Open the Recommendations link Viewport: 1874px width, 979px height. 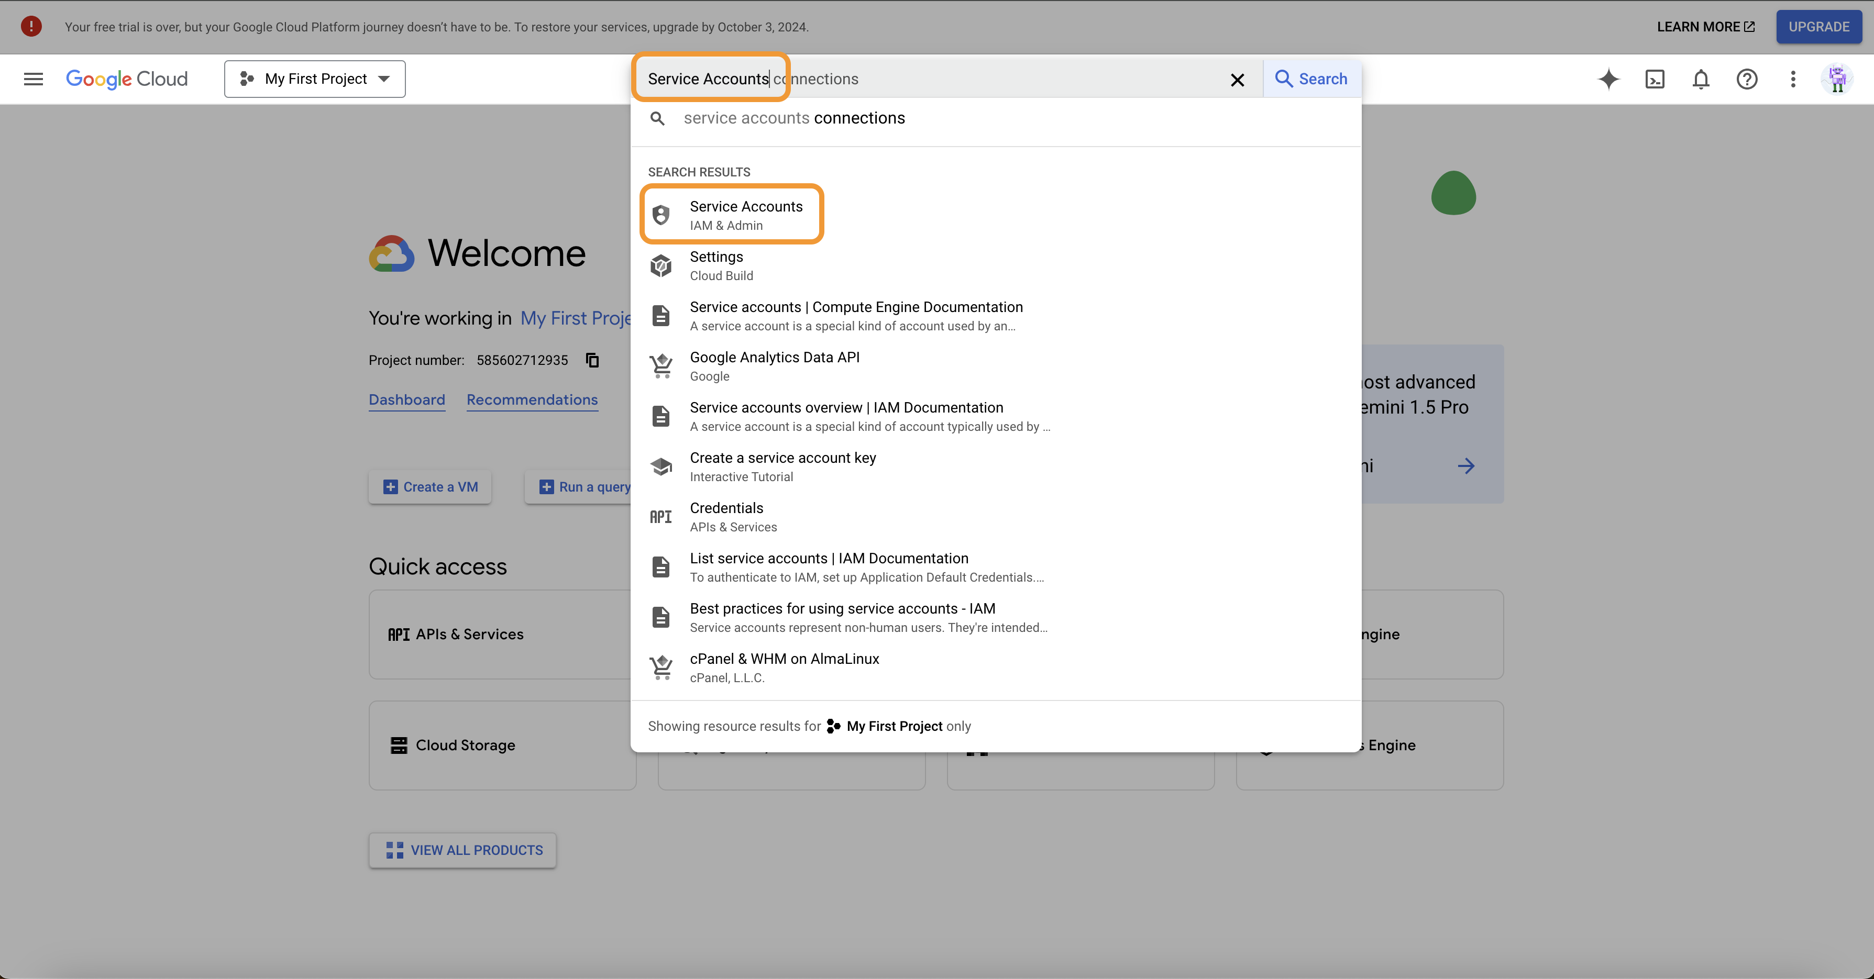pyautogui.click(x=532, y=400)
